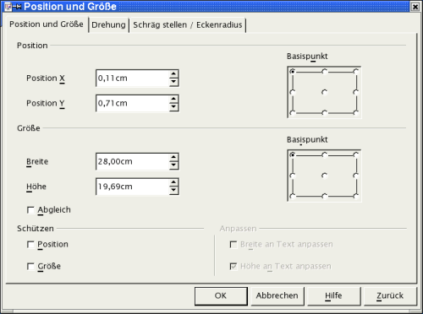Open Schräg stellen / Eckenradius tab

tap(188, 25)
